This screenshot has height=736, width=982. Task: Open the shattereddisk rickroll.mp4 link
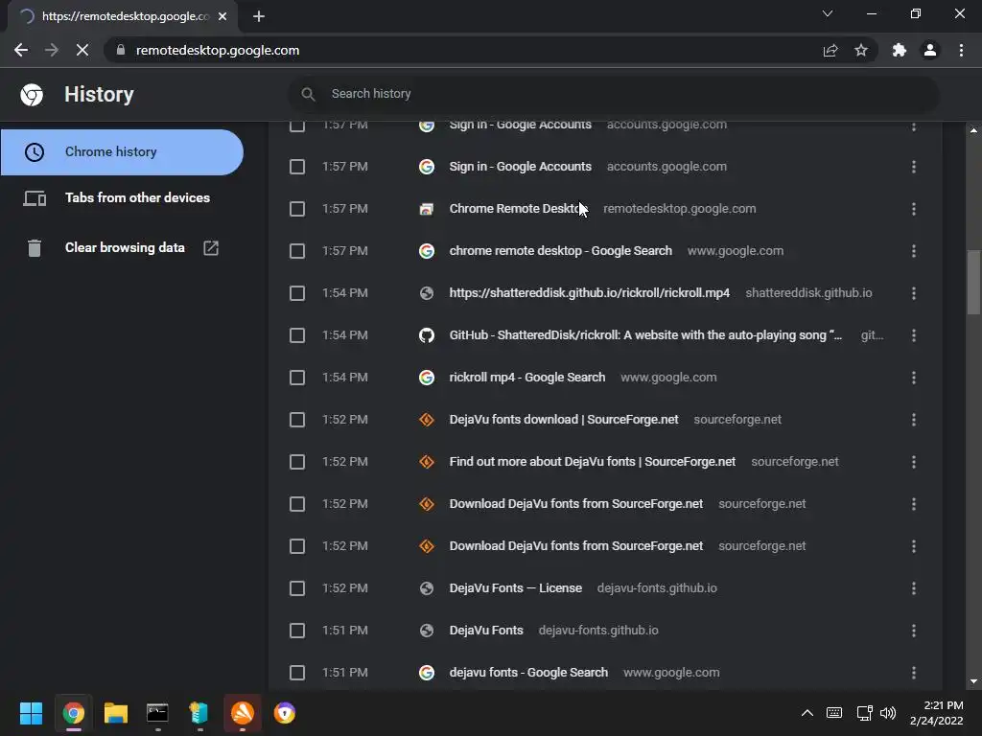coord(590,293)
